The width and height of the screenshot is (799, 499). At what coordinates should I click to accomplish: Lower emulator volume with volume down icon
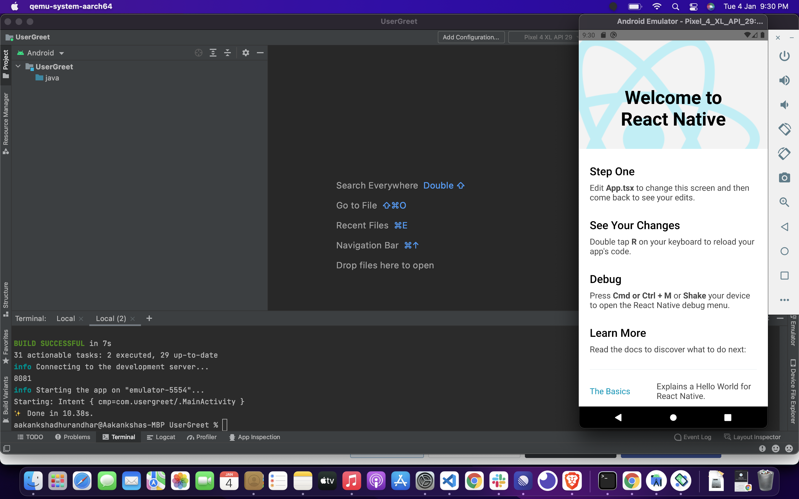tap(784, 105)
